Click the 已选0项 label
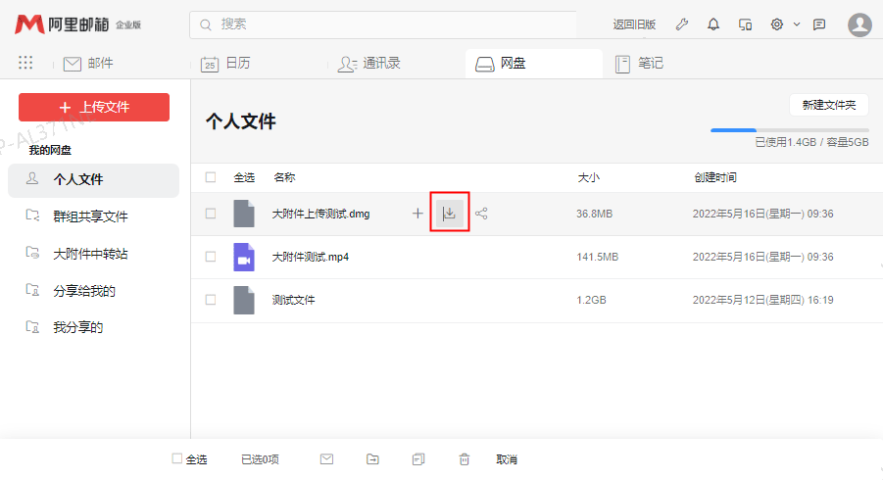 point(260,459)
